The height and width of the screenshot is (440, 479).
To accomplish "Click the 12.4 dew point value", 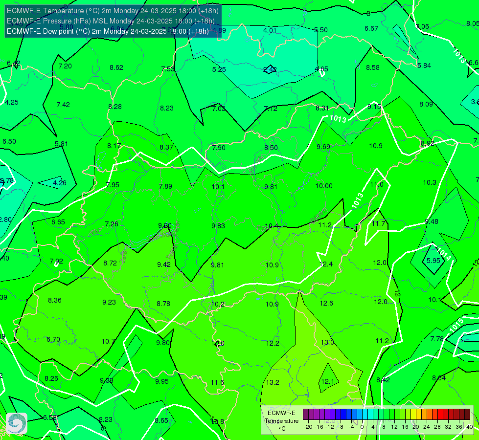I will [326, 264].
